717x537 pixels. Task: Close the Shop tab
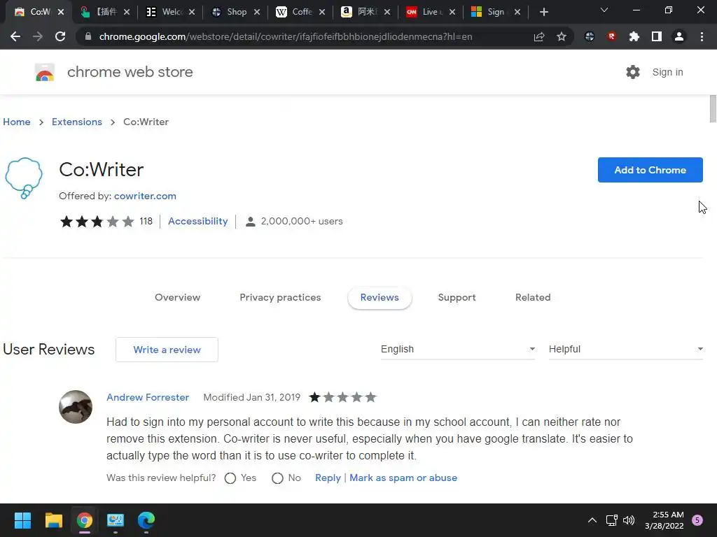click(x=257, y=12)
